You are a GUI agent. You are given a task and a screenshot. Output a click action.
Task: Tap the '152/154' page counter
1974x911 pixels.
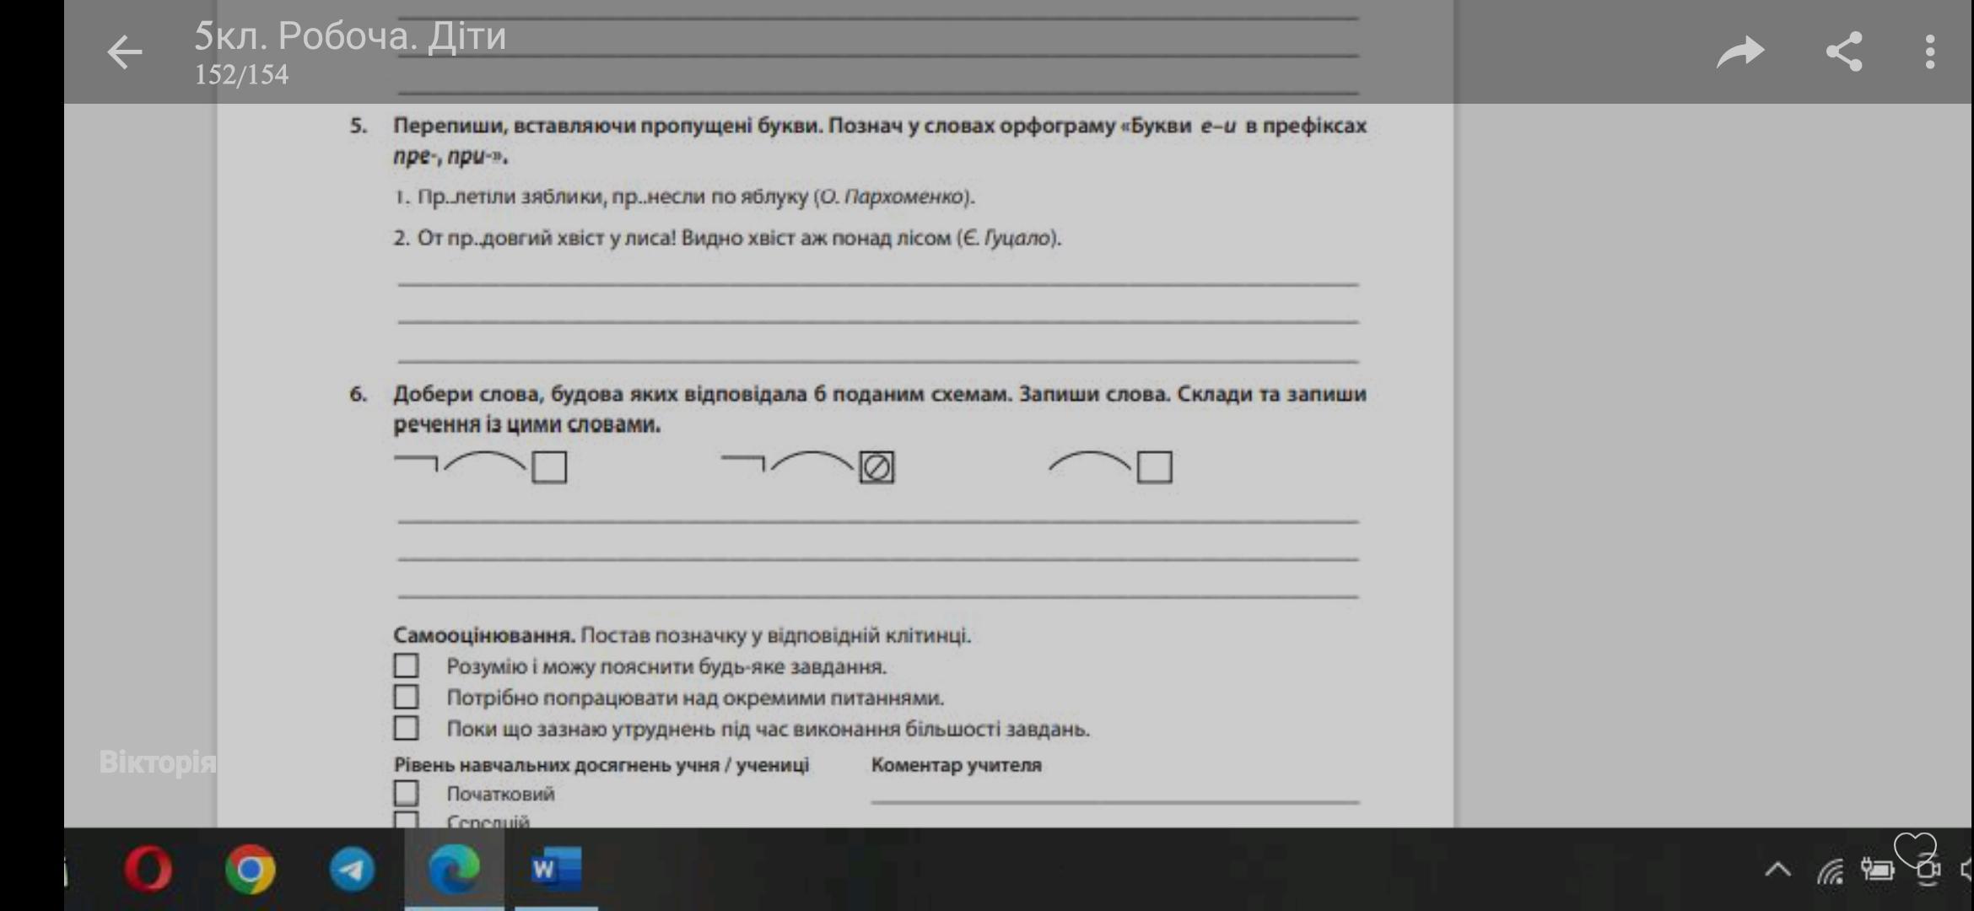pos(241,75)
